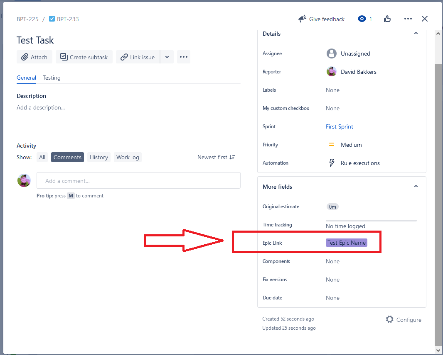The image size is (443, 355).
Task: Click the Time tracking progress bar
Action: point(371,221)
